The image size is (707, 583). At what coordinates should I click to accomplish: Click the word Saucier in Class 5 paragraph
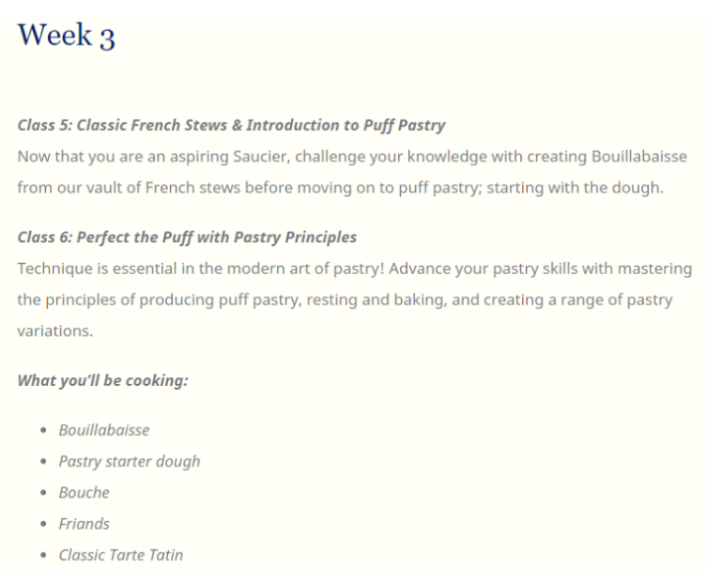coord(262,157)
